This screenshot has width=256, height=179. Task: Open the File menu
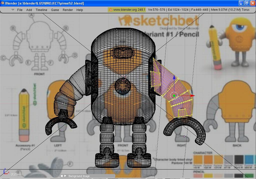tap(20, 10)
